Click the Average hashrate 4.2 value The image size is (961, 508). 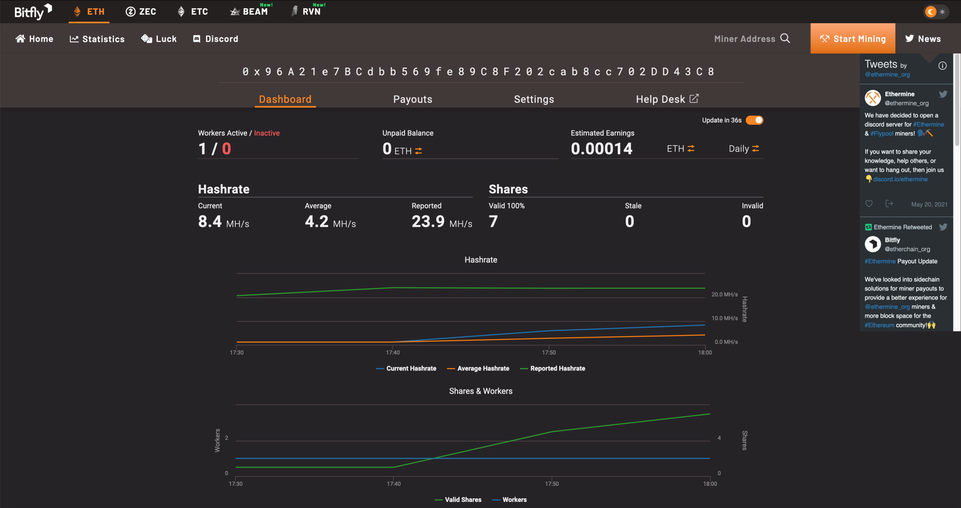[x=317, y=222]
